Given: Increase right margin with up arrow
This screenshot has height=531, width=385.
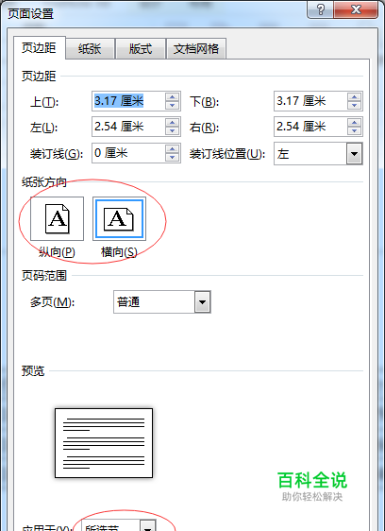Looking at the screenshot, I should coord(354,123).
